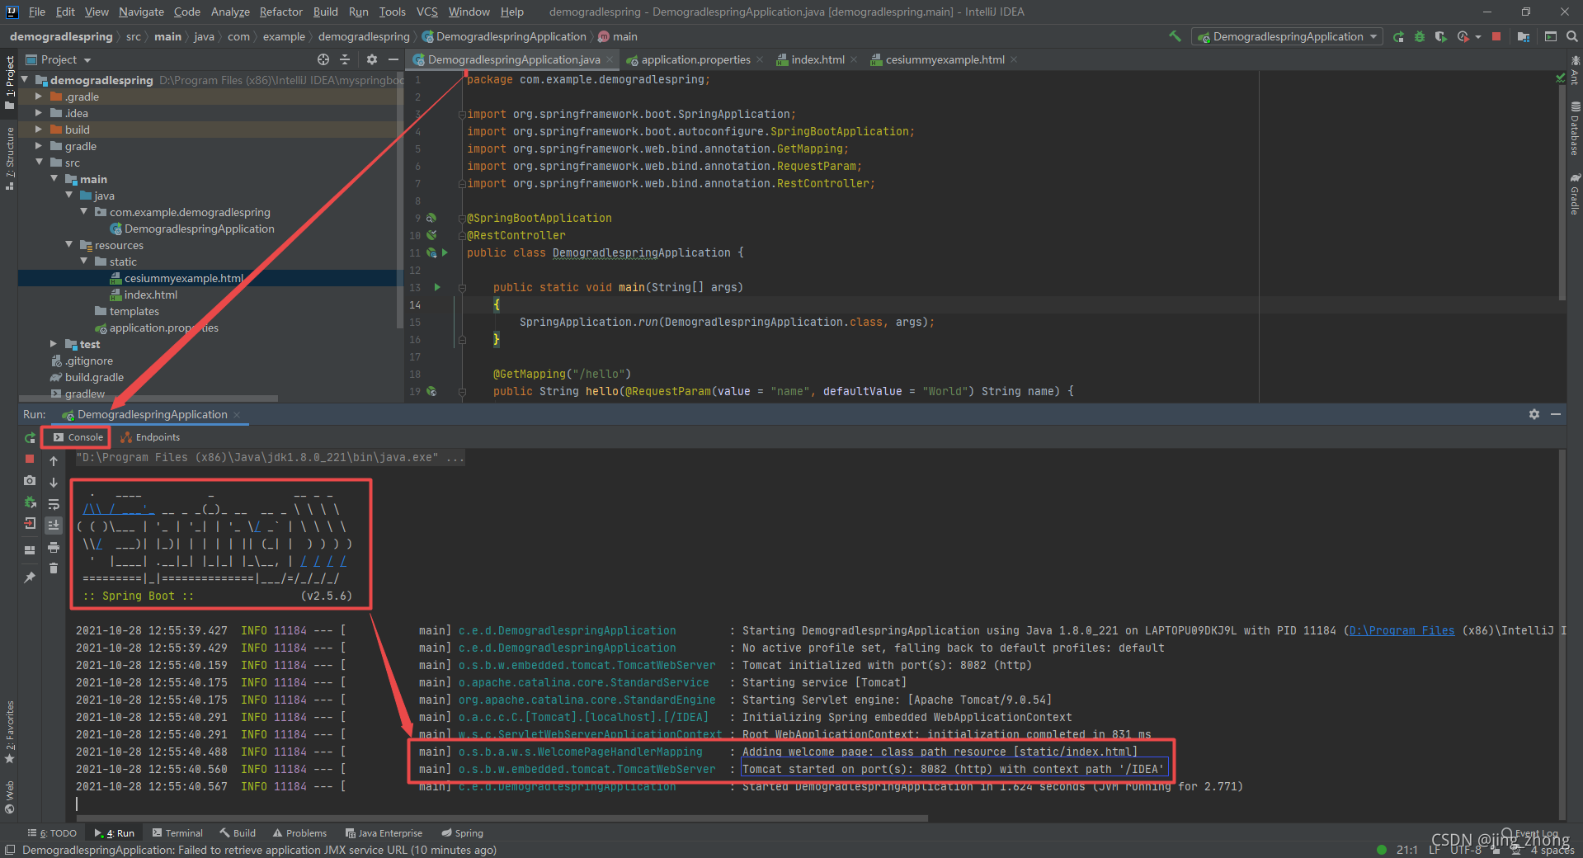Toggle the Gradle side panel button

(x=1575, y=195)
